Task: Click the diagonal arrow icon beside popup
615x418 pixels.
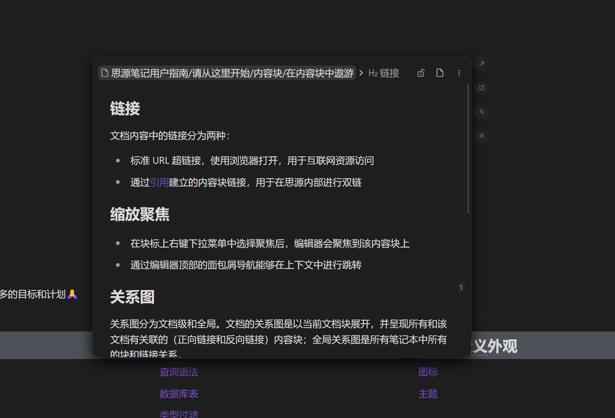Action: coord(482,64)
